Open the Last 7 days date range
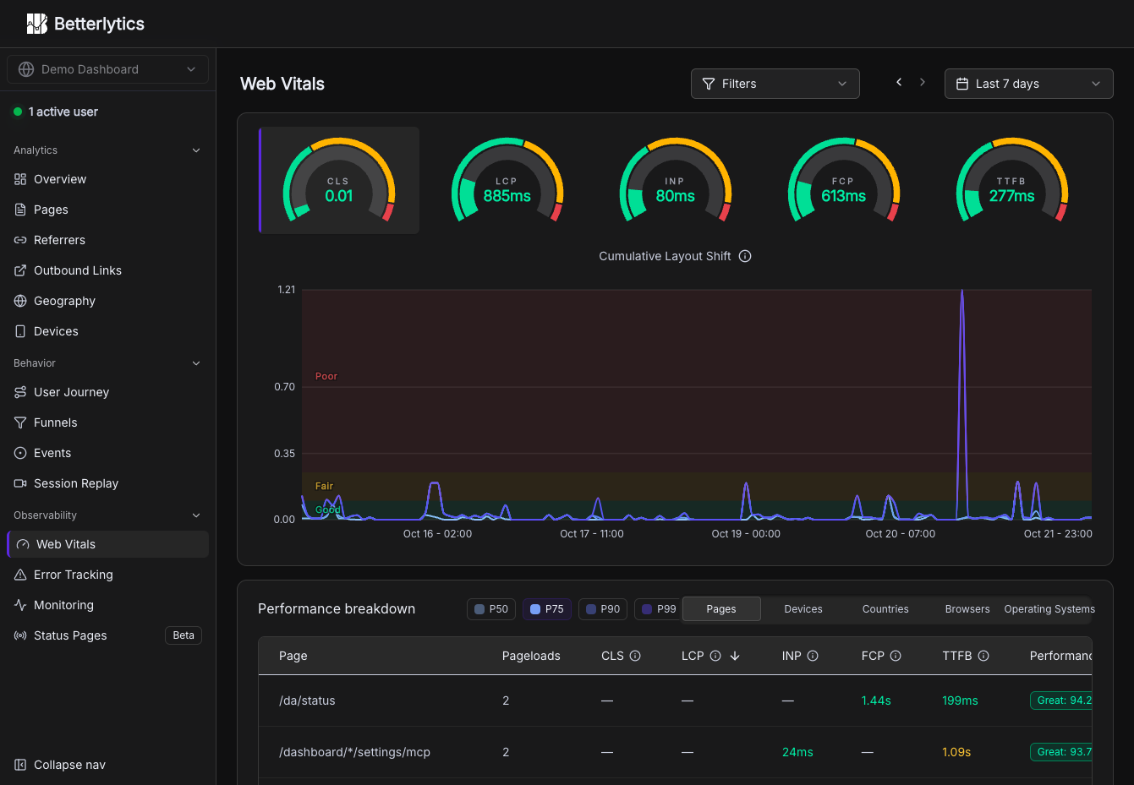The image size is (1134, 785). pos(1029,84)
